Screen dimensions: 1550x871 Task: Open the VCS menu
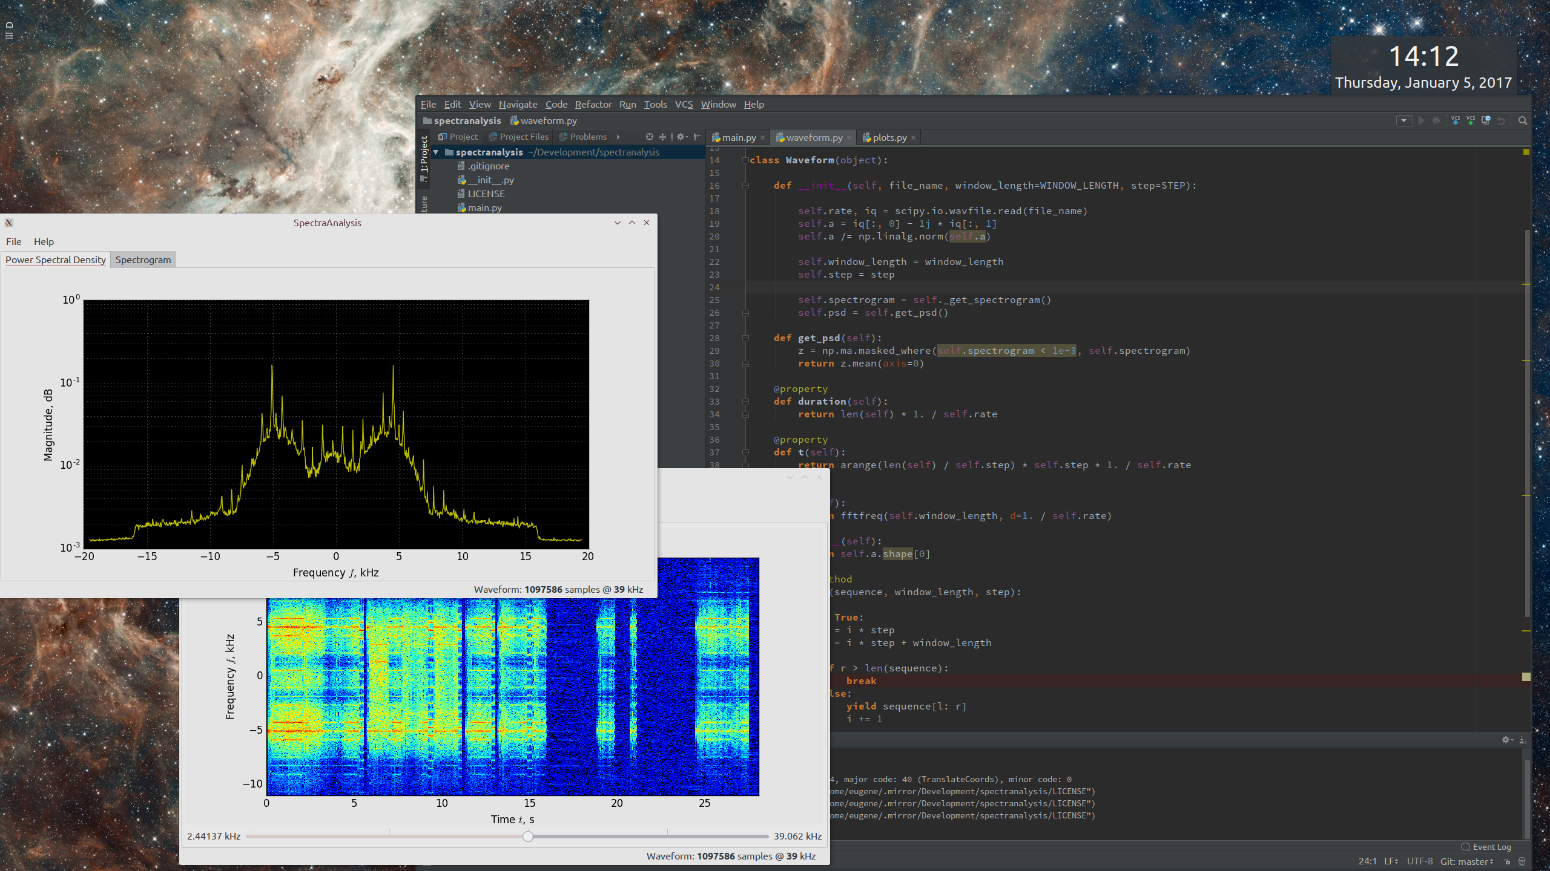tap(684, 105)
